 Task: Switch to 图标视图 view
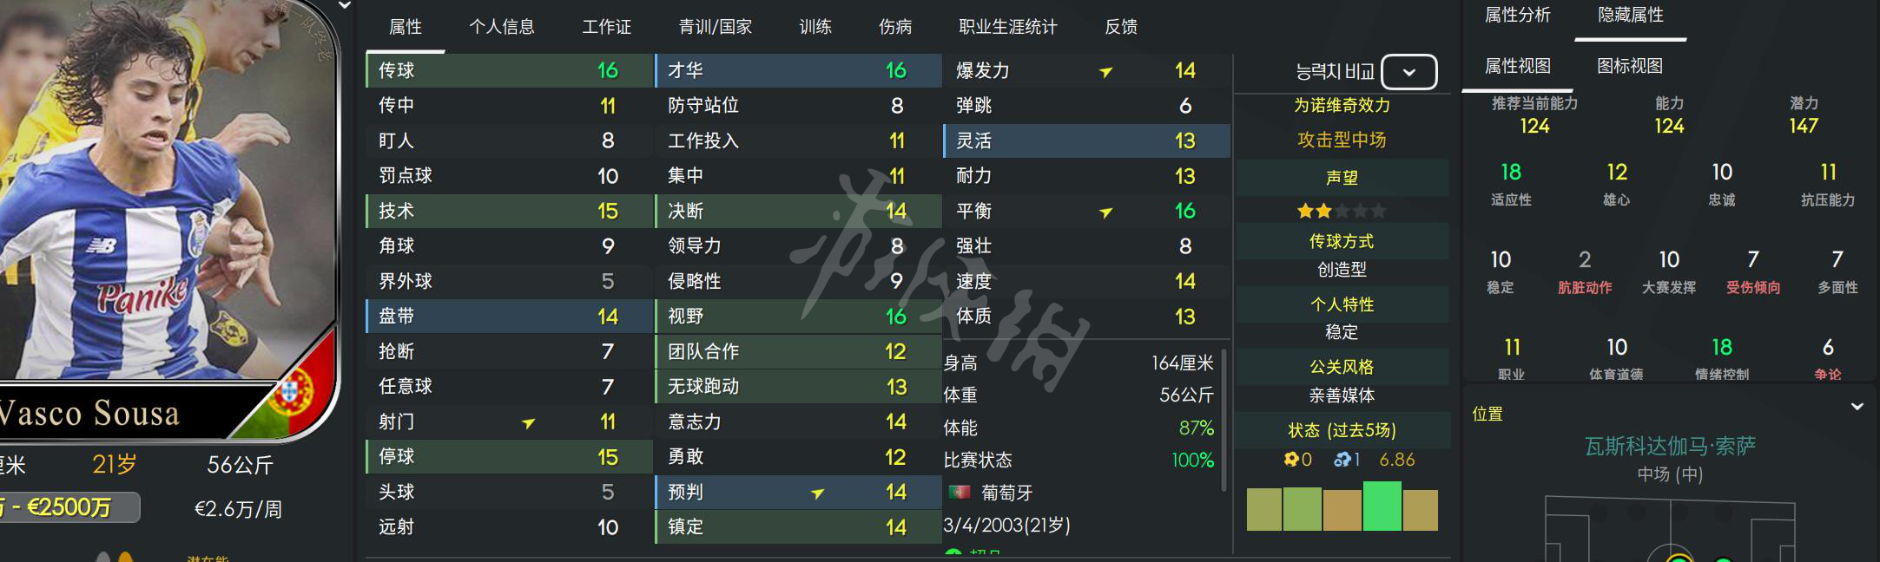(1629, 66)
